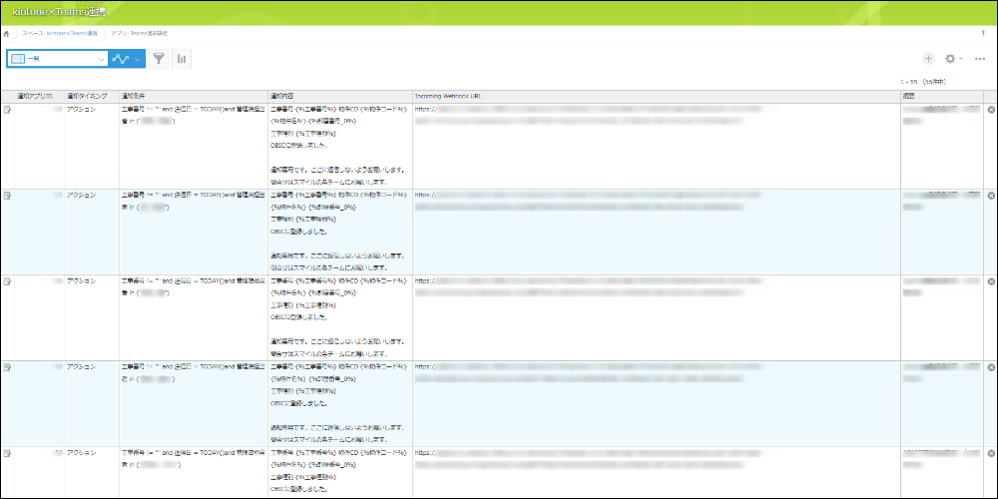Open the third record's detail icon

tap(7, 281)
